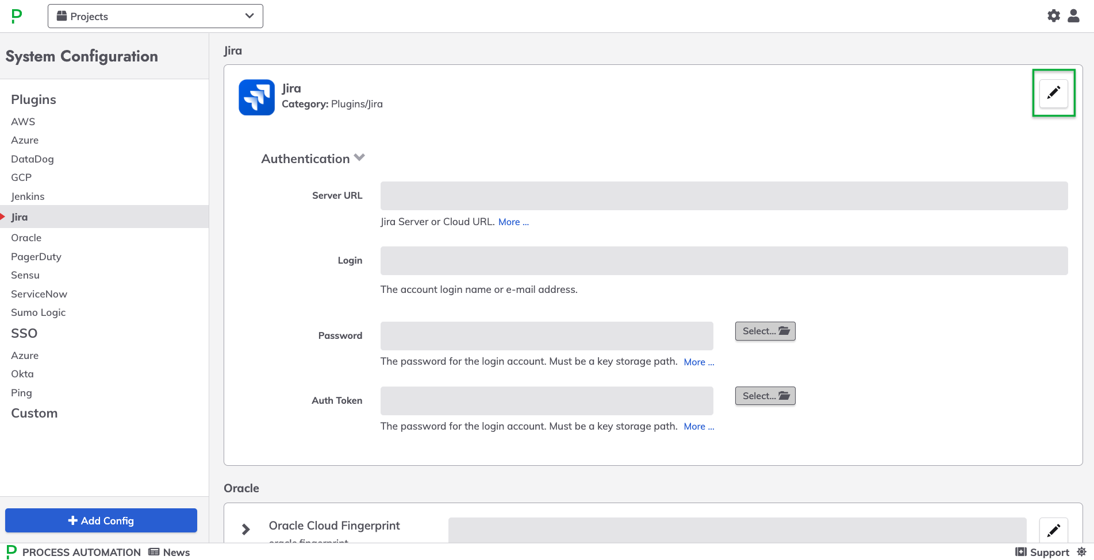Image resolution: width=1094 pixels, height=560 pixels.
Task: Click the Add Config button
Action: click(x=101, y=520)
